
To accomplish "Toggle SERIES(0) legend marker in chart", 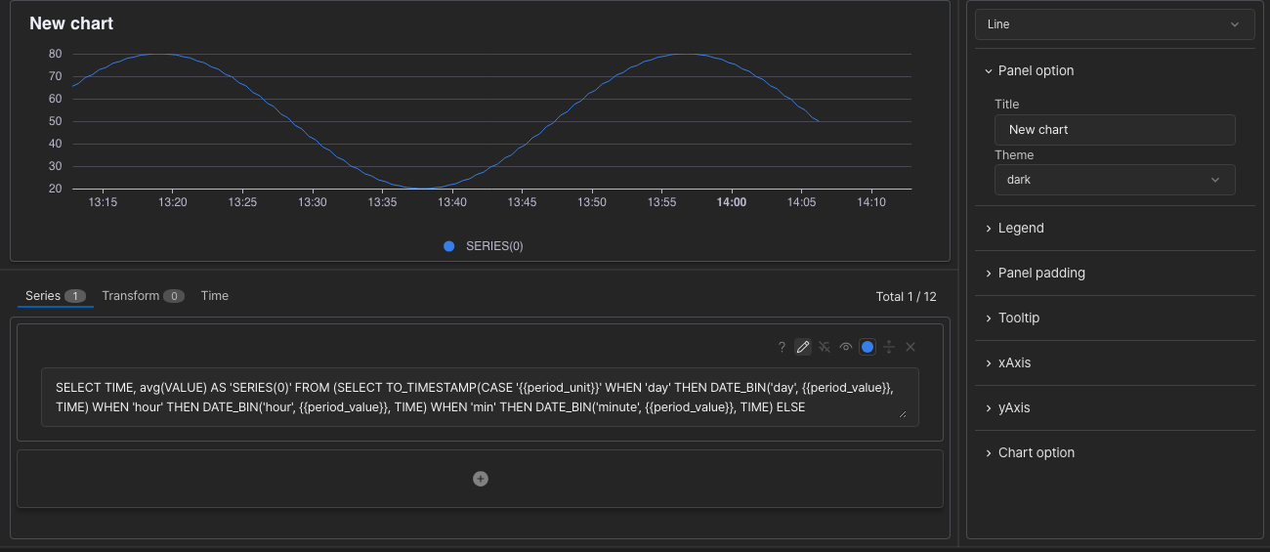I will [x=449, y=246].
